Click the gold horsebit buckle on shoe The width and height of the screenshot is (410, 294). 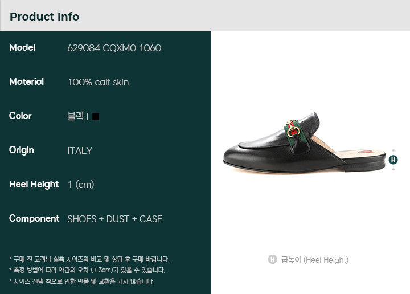pos(293,129)
